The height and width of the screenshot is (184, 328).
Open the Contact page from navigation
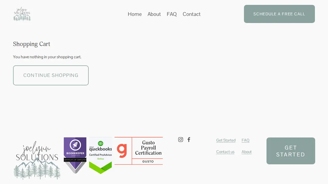point(192,14)
